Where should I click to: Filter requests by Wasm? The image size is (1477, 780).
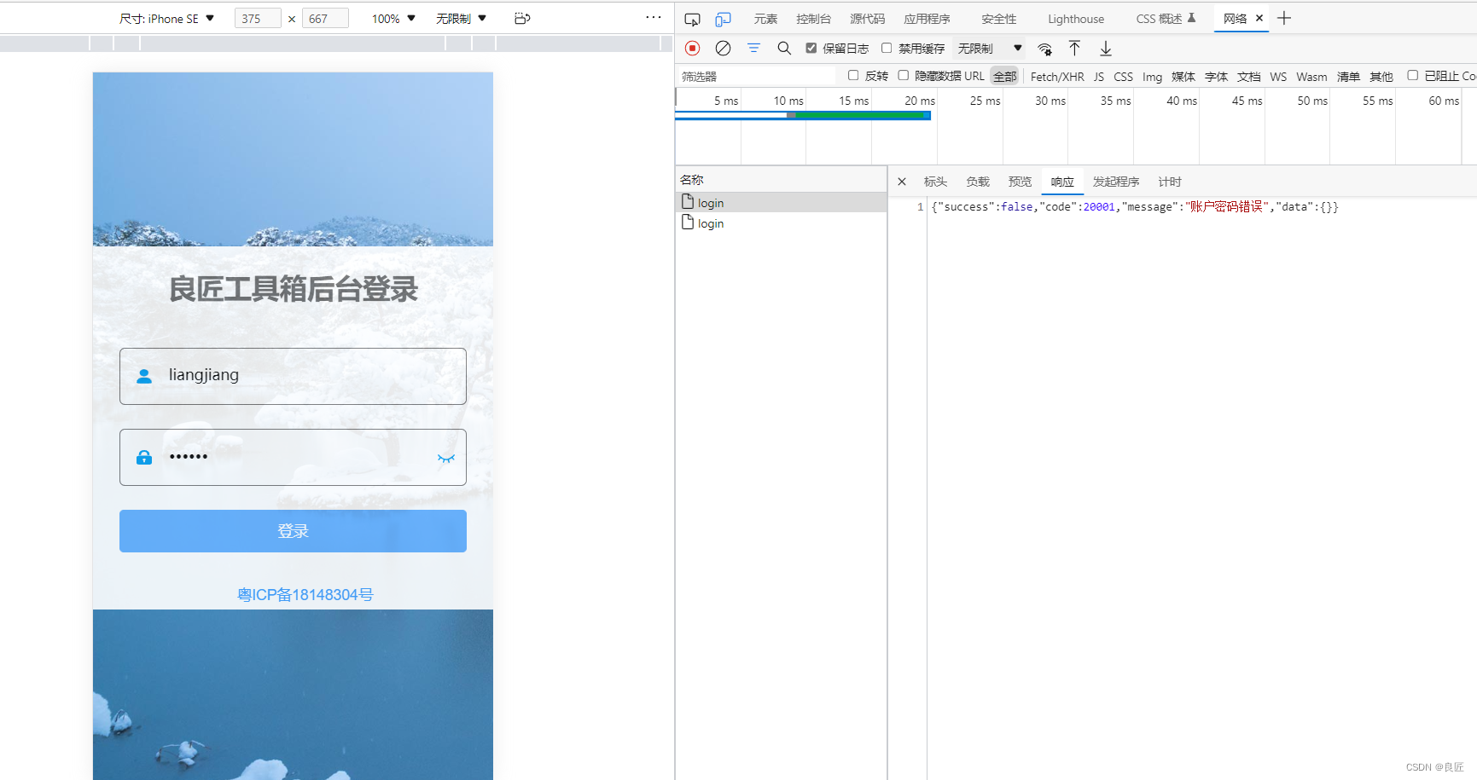(x=1311, y=77)
